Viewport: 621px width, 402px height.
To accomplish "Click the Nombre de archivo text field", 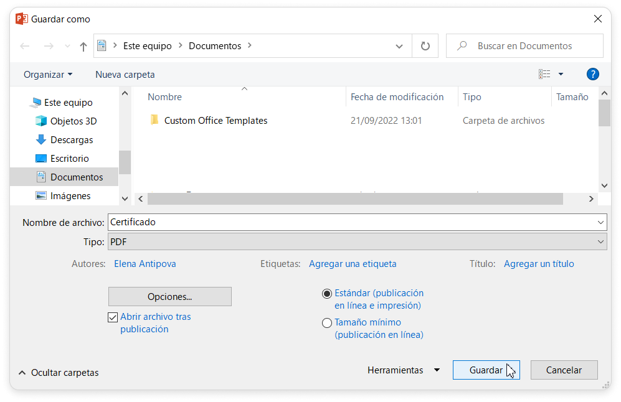I will point(349,222).
